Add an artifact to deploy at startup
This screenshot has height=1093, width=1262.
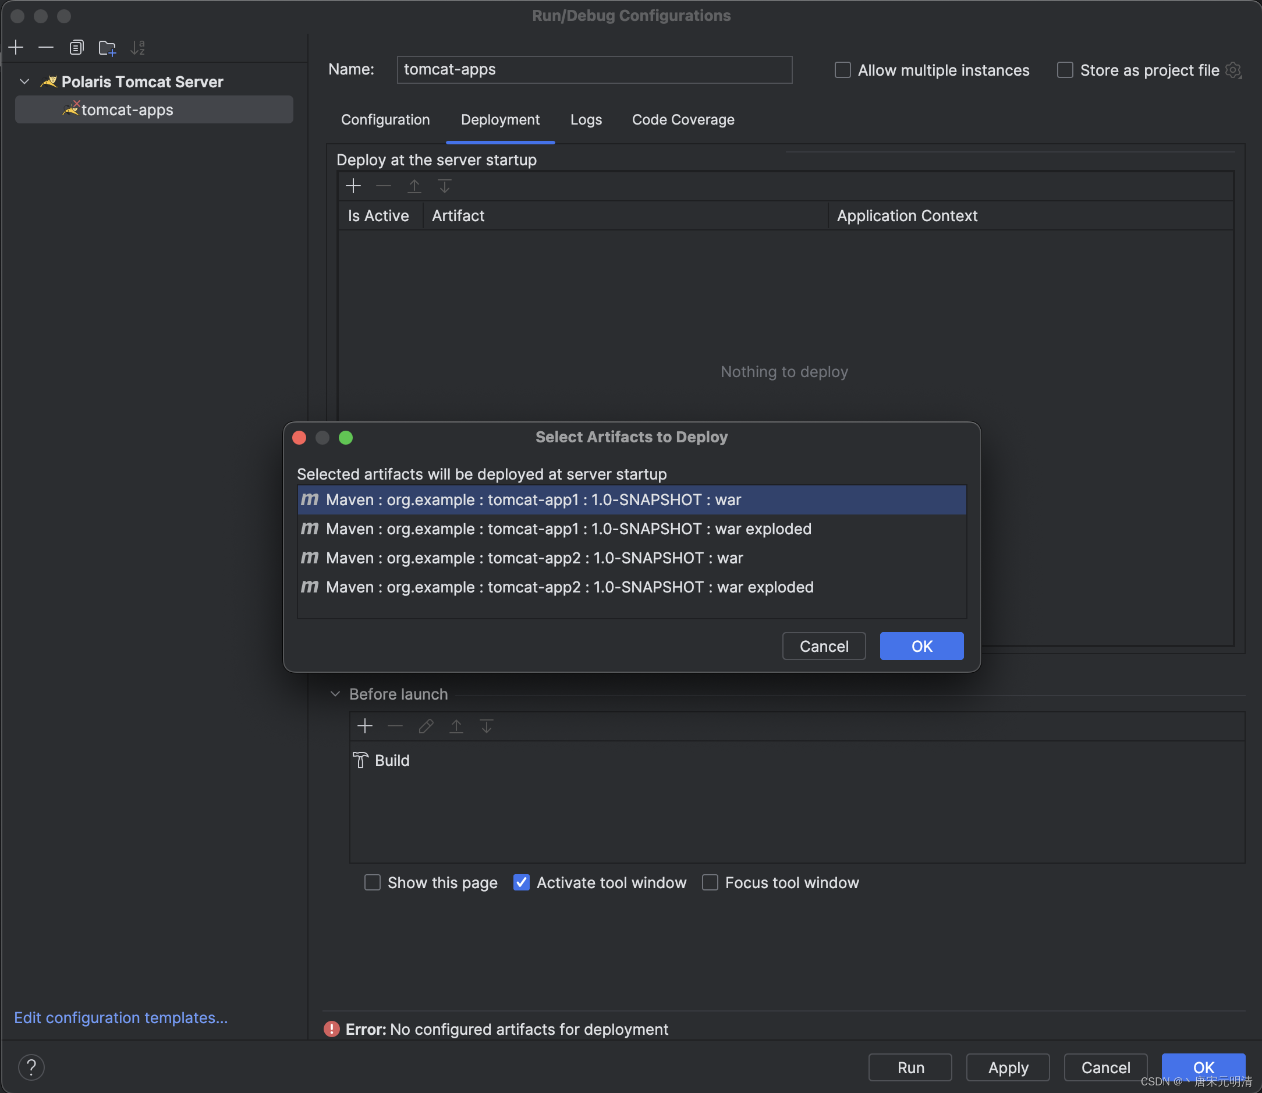coord(353,186)
